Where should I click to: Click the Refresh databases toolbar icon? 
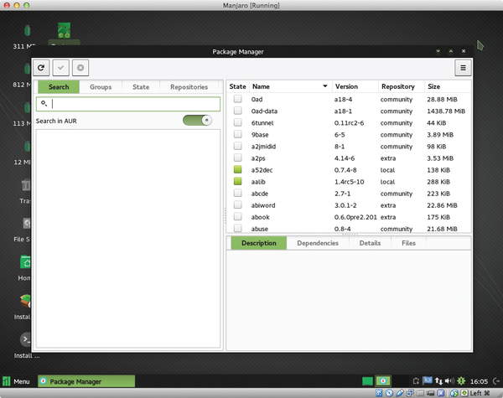[x=41, y=68]
